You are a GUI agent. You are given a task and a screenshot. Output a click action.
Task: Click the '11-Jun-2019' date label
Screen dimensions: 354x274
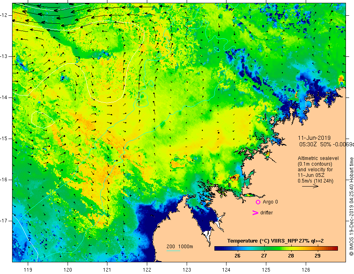pos(314,138)
